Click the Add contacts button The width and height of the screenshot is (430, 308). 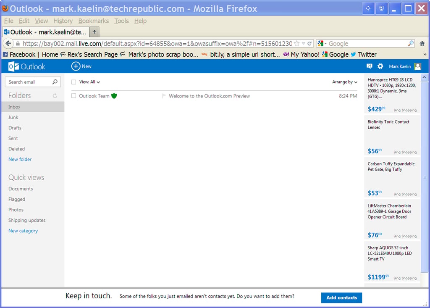point(341,297)
